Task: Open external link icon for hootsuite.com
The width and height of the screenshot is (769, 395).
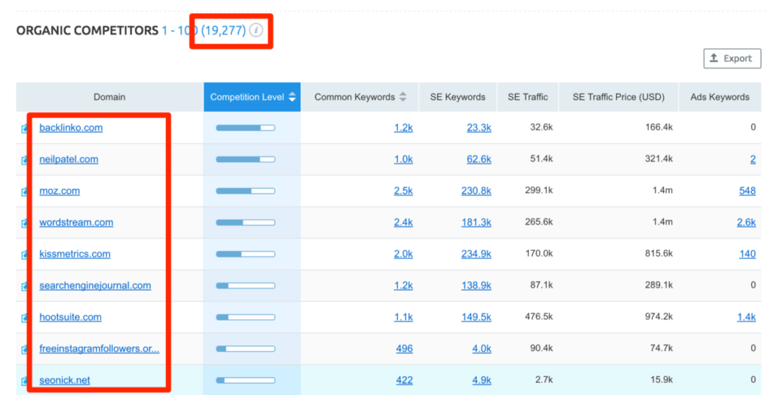Action: tap(24, 318)
